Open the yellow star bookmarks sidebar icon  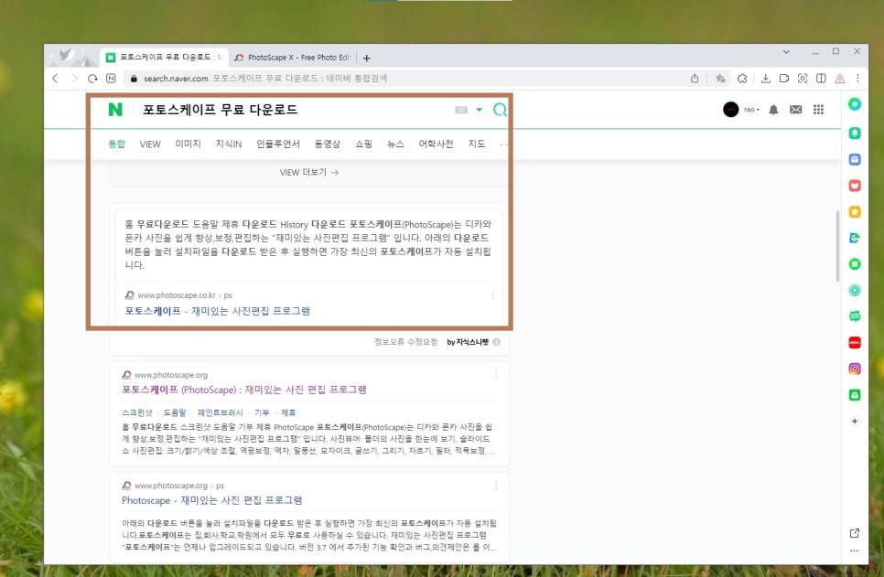pyautogui.click(x=855, y=212)
